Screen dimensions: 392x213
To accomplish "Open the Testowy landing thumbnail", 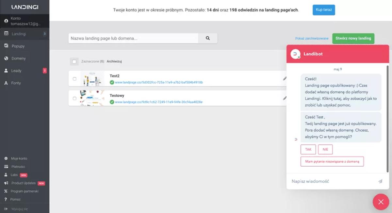I will [92, 98].
